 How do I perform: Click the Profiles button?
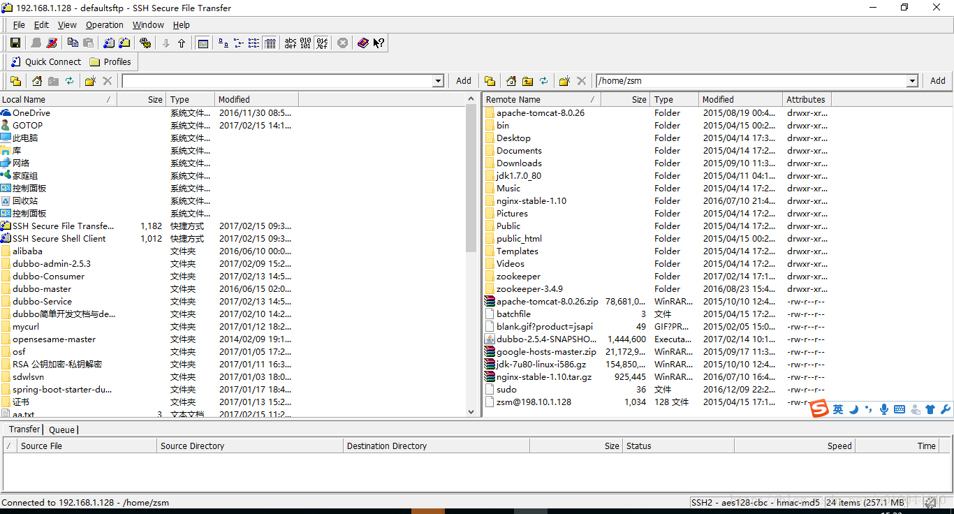[110, 61]
